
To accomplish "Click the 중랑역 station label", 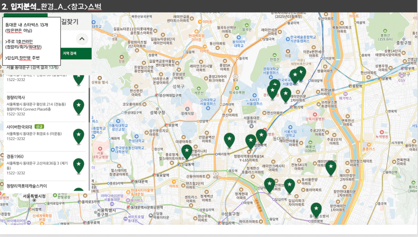I will (x=357, y=86).
